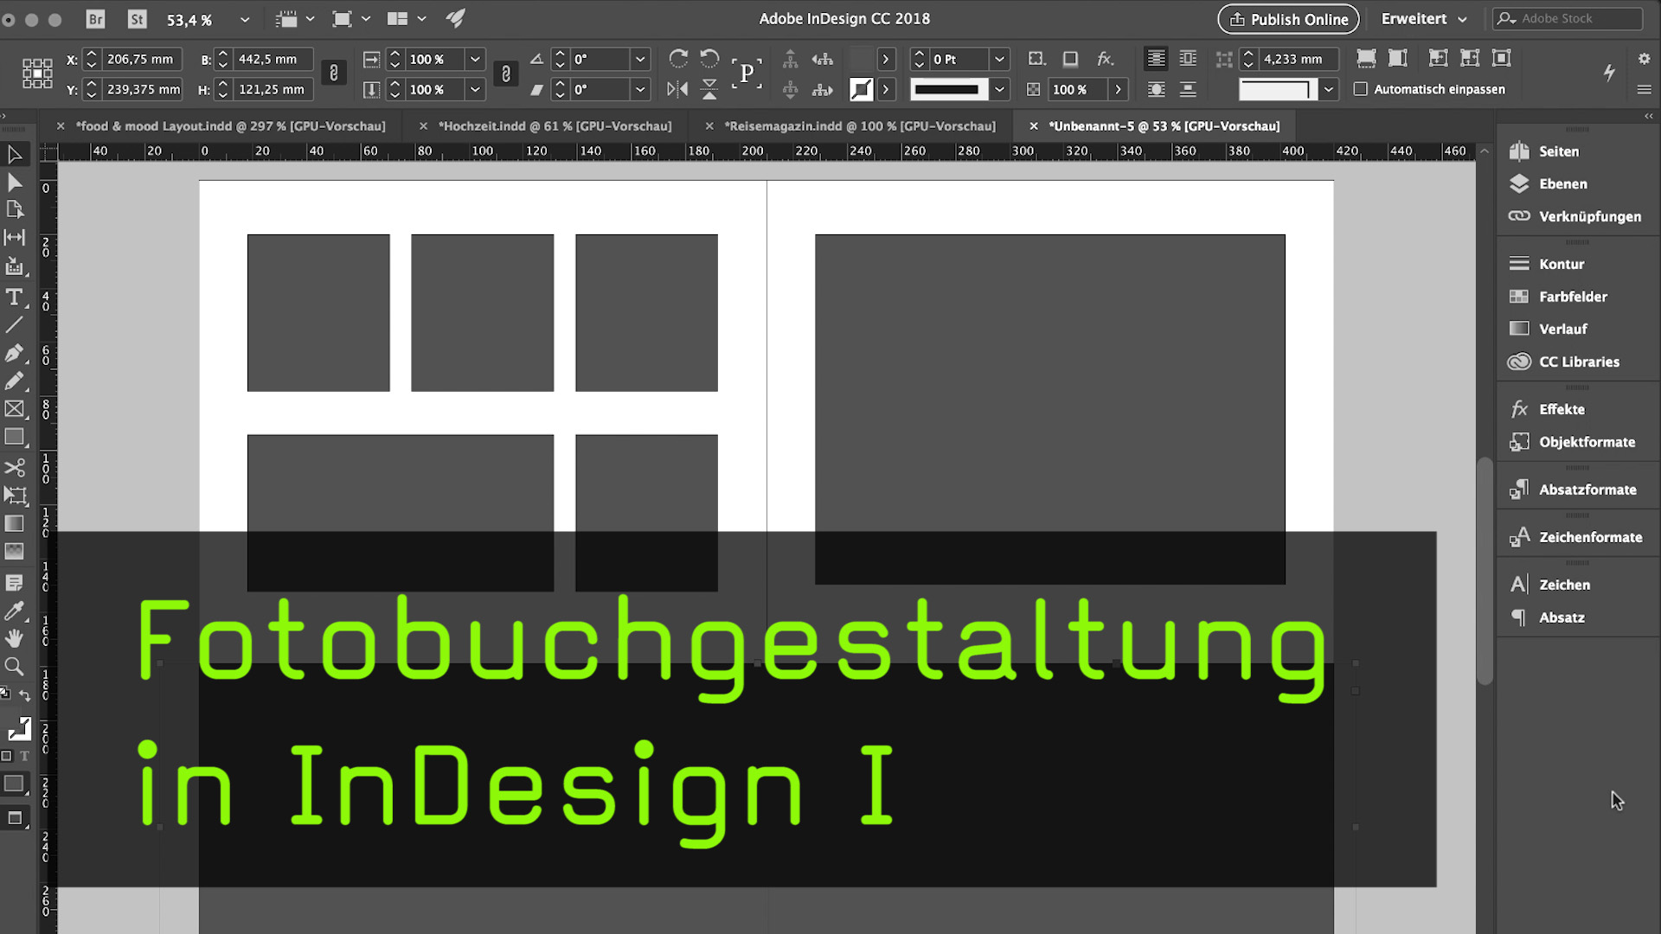Open the Effekte panel
The height and width of the screenshot is (934, 1661).
coord(1561,408)
